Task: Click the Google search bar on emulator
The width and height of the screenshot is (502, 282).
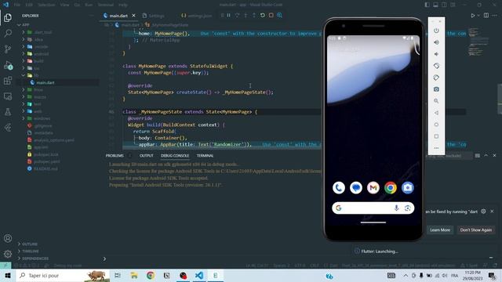Action: tap(373, 208)
